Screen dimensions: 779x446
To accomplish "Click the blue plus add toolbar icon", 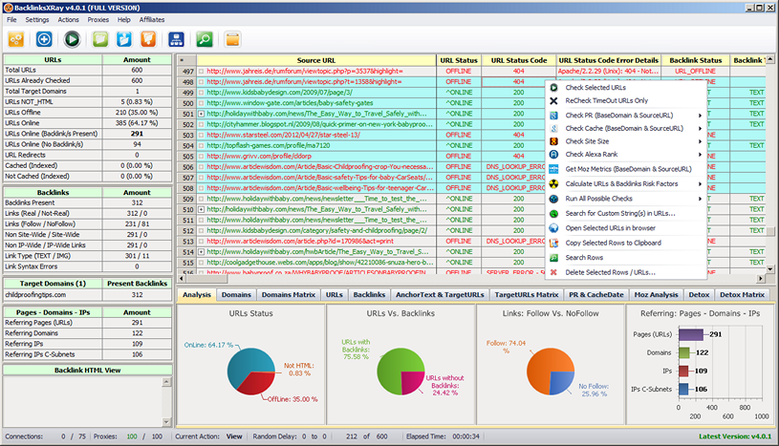I will tap(44, 39).
